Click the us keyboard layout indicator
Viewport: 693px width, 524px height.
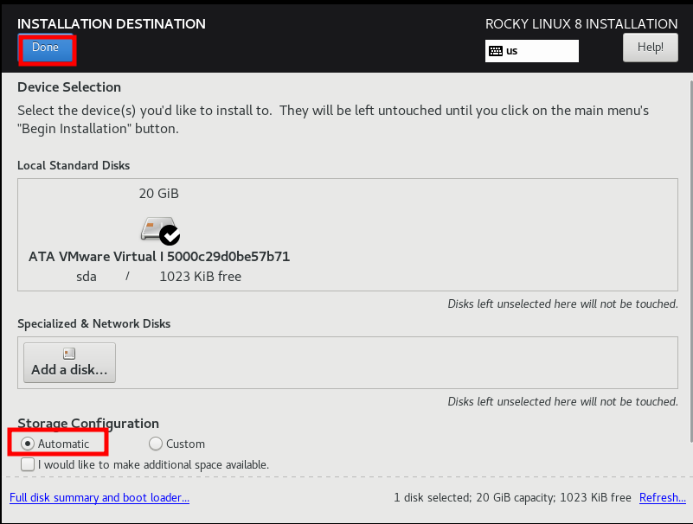click(532, 51)
